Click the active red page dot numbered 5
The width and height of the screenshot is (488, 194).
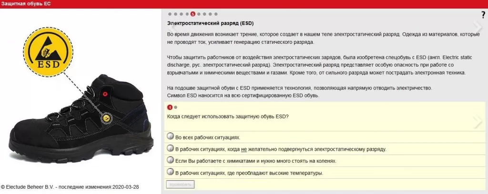coord(193,14)
